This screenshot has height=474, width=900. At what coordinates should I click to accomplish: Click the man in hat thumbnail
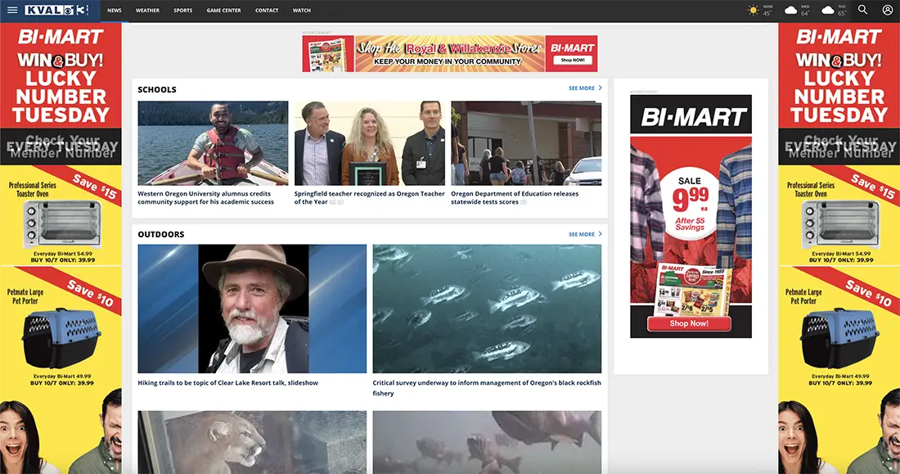coord(252,309)
